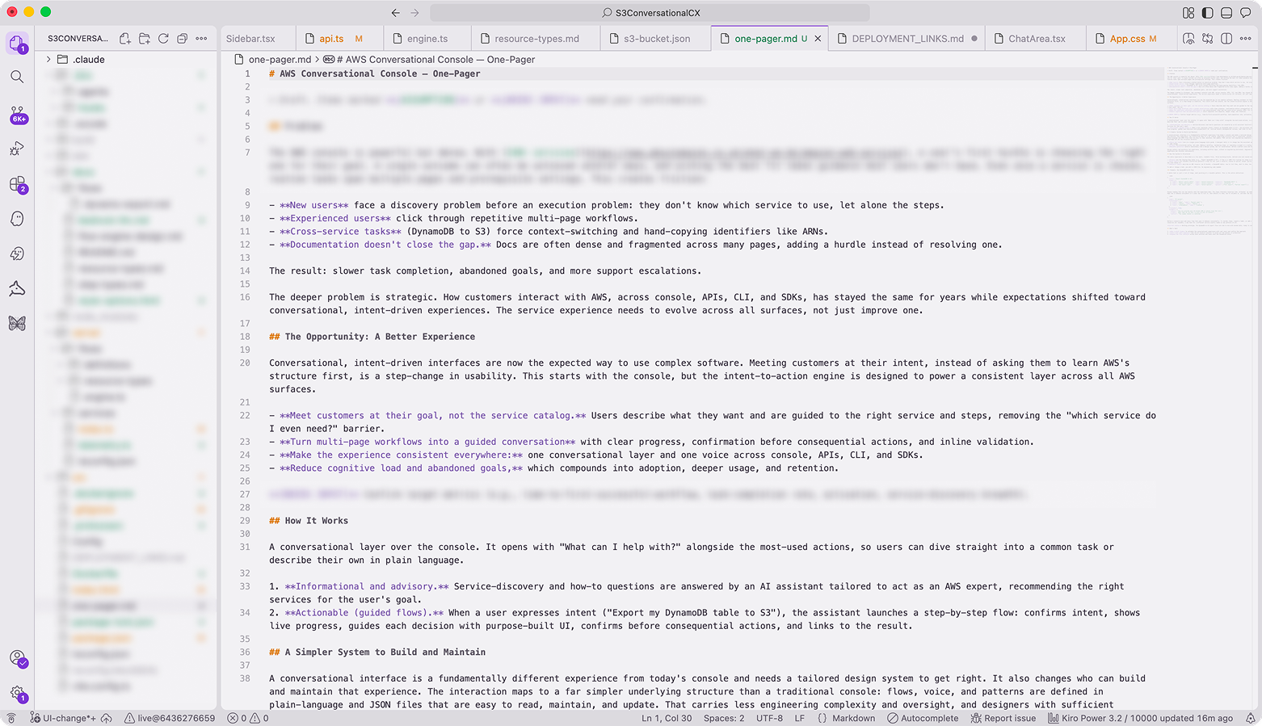This screenshot has height=726, width=1262.
Task: Split the editor to the right
Action: (1226, 38)
